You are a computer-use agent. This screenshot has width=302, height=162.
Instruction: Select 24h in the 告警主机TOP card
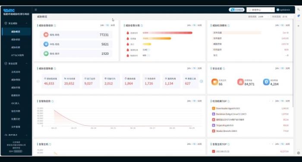(277, 144)
